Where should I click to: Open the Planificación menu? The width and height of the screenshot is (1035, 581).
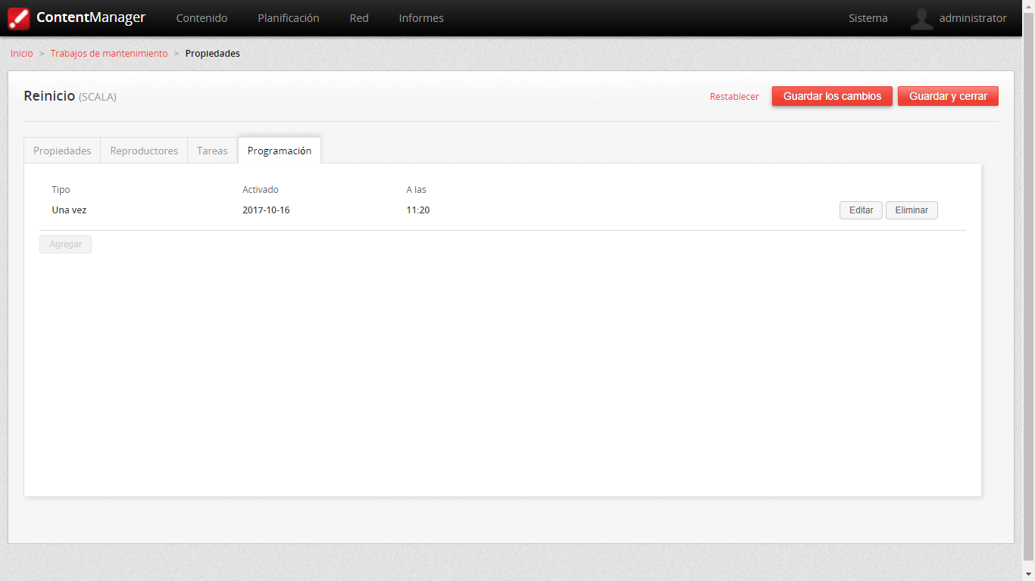coord(289,18)
